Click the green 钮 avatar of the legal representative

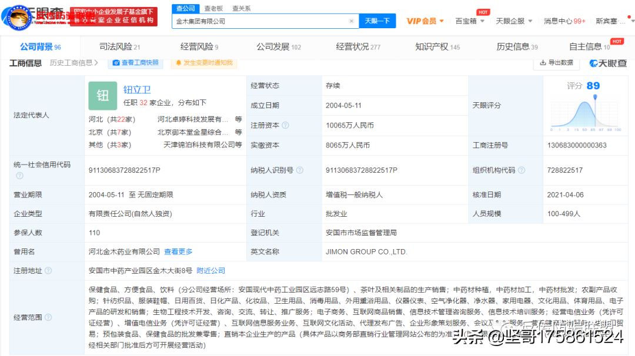103,96
